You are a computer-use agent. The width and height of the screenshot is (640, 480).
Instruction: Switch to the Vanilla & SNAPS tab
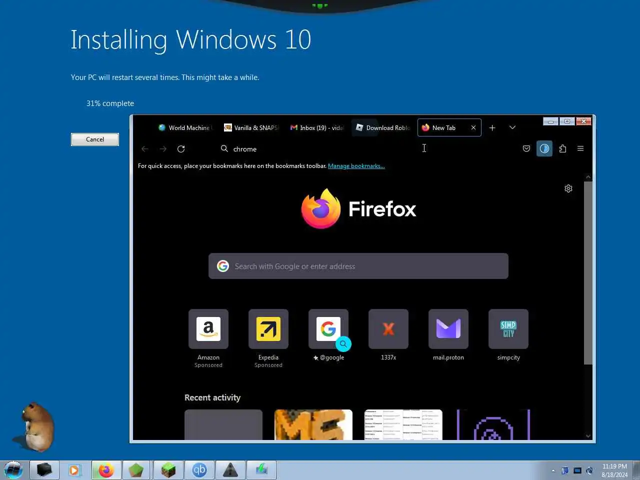click(251, 127)
